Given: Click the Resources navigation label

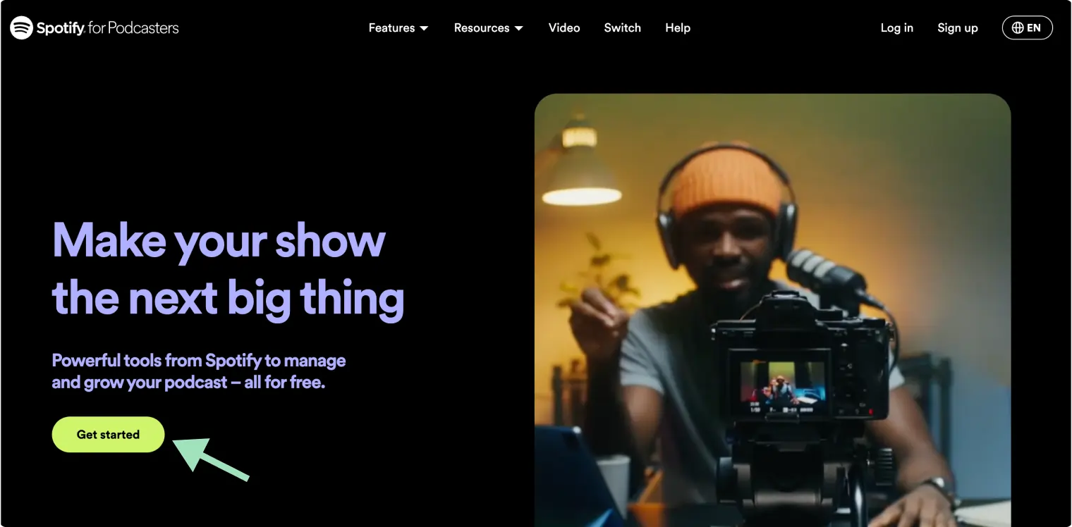Looking at the screenshot, I should pos(481,27).
